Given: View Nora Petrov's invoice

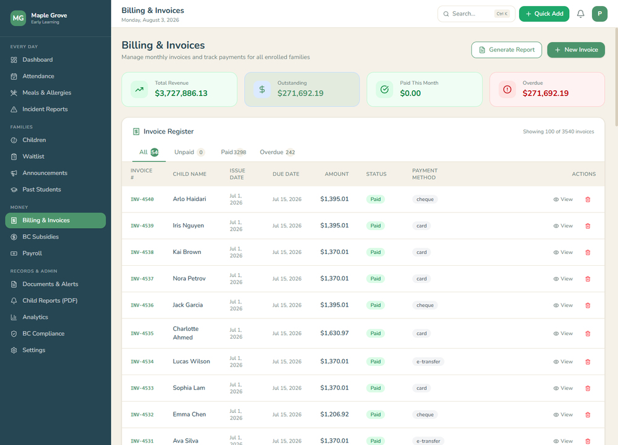Looking at the screenshot, I should pos(563,279).
